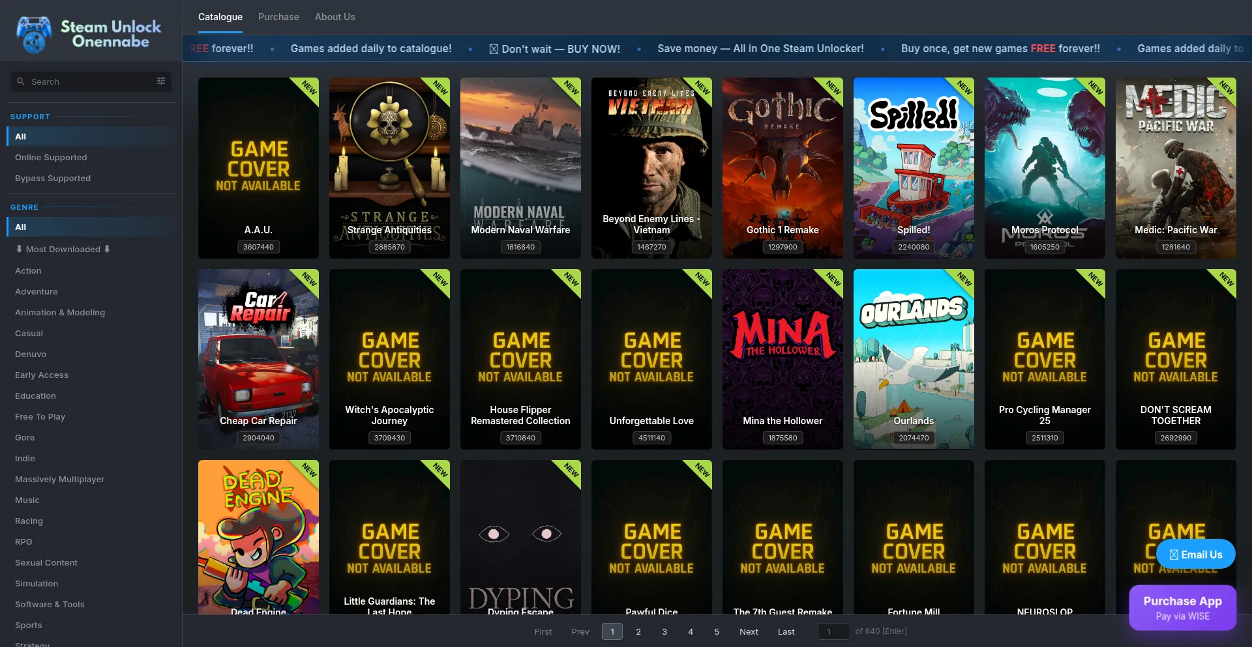
Task: Open Pro Cycling Manager 25 card
Action: [x=1045, y=359]
